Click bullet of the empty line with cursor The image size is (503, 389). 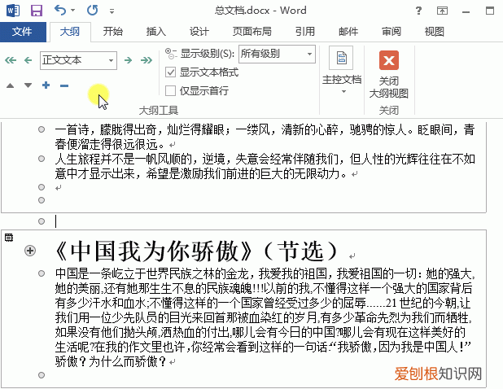tap(42, 221)
